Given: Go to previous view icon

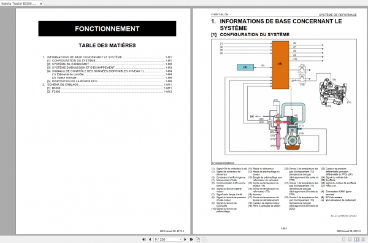Looking at the screenshot, I should [x=198, y=239].
